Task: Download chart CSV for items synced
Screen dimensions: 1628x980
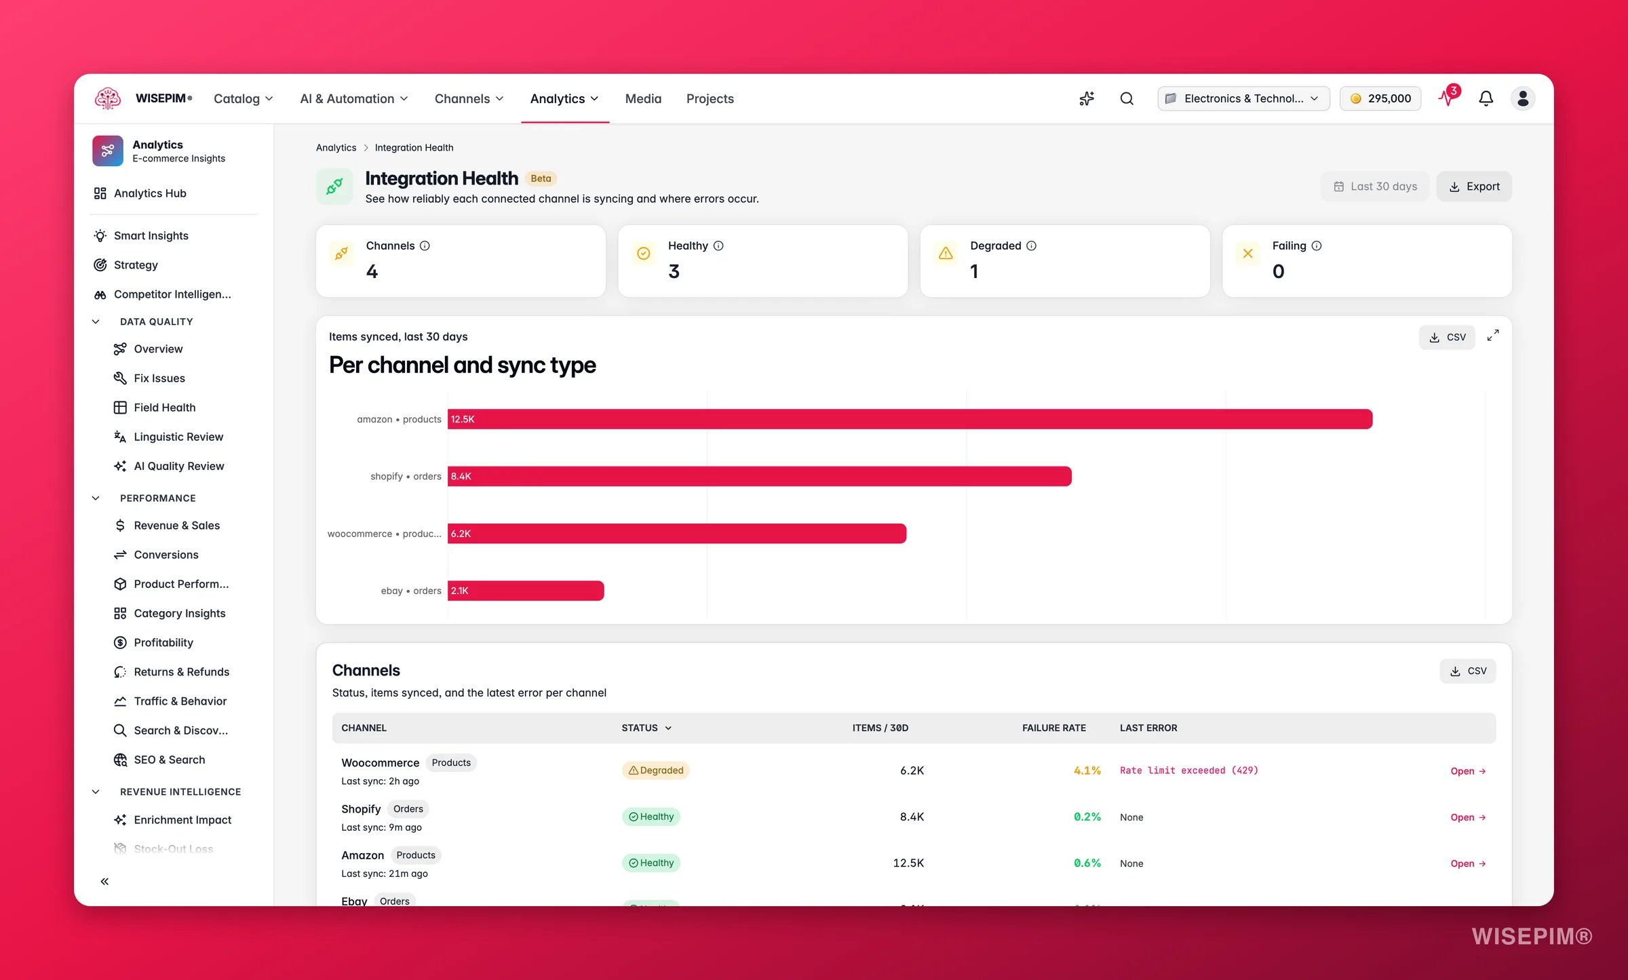Action: coord(1447,337)
